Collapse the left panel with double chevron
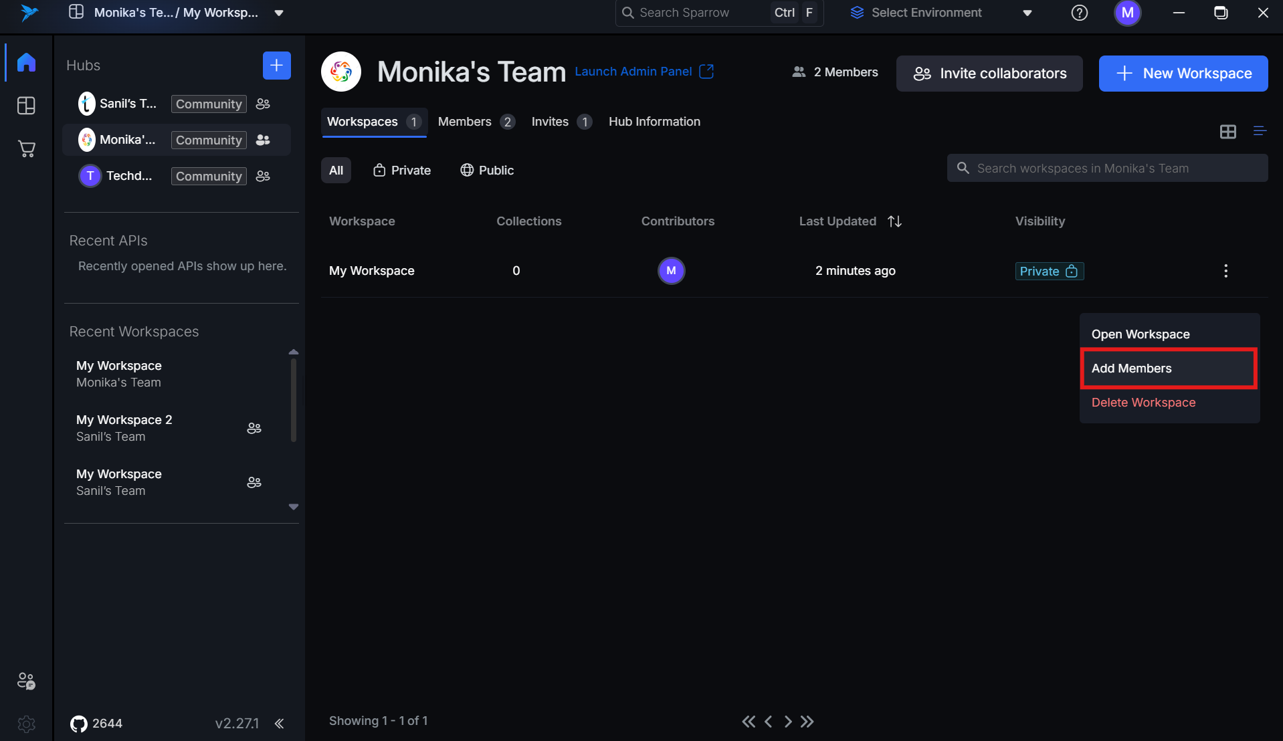 pos(280,723)
